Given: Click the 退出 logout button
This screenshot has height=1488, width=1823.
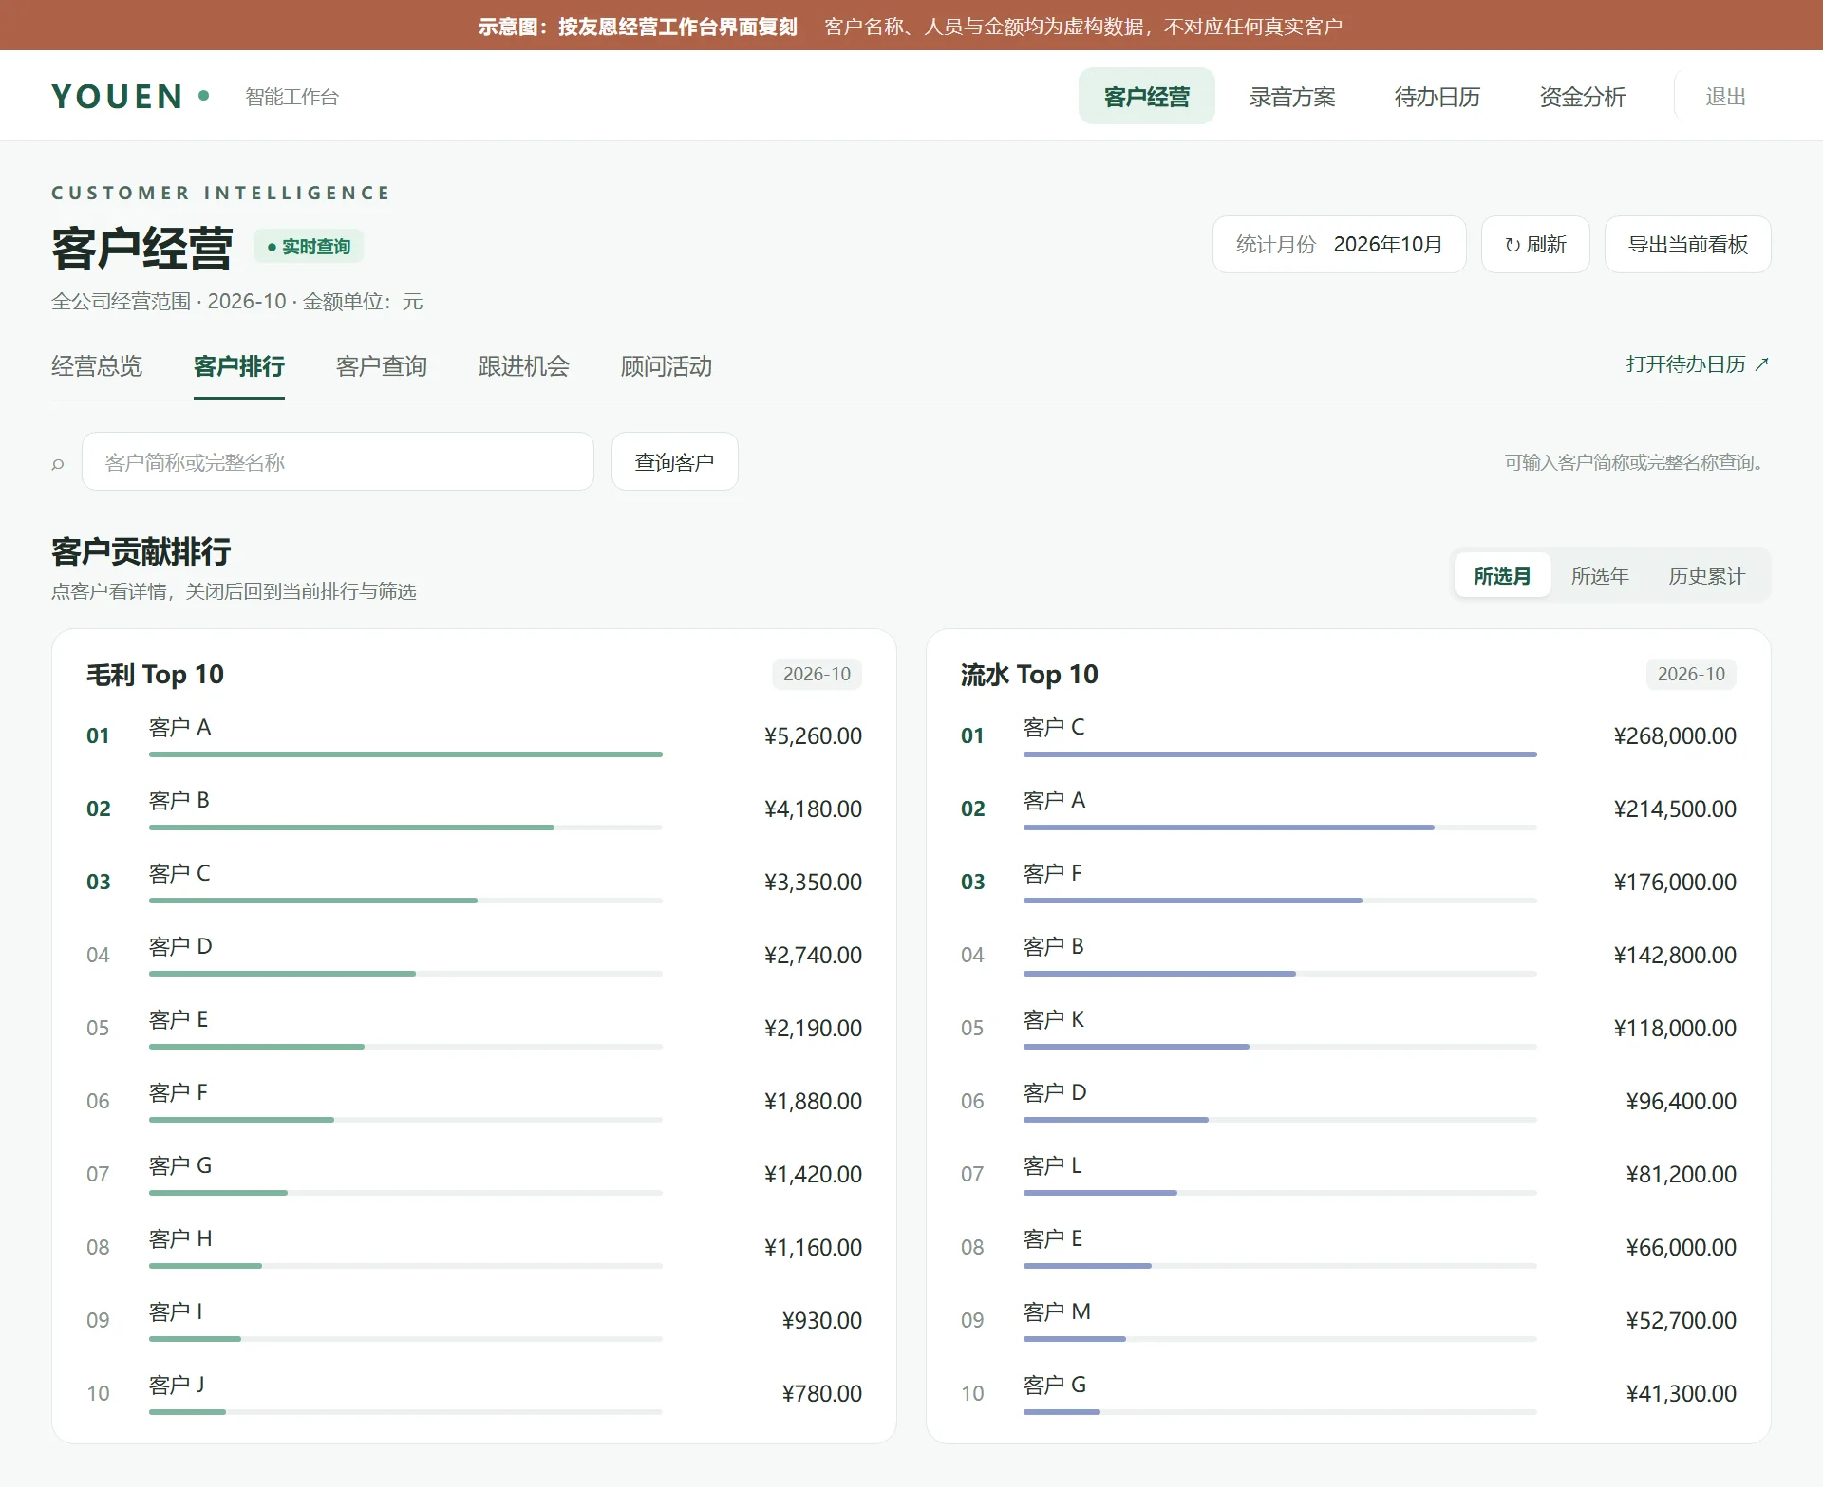Looking at the screenshot, I should click(x=1725, y=97).
